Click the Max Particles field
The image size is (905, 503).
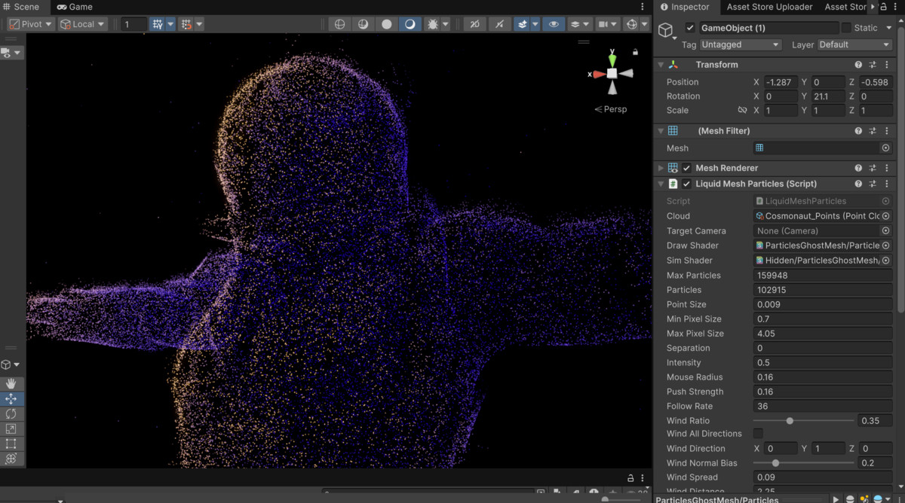point(823,276)
